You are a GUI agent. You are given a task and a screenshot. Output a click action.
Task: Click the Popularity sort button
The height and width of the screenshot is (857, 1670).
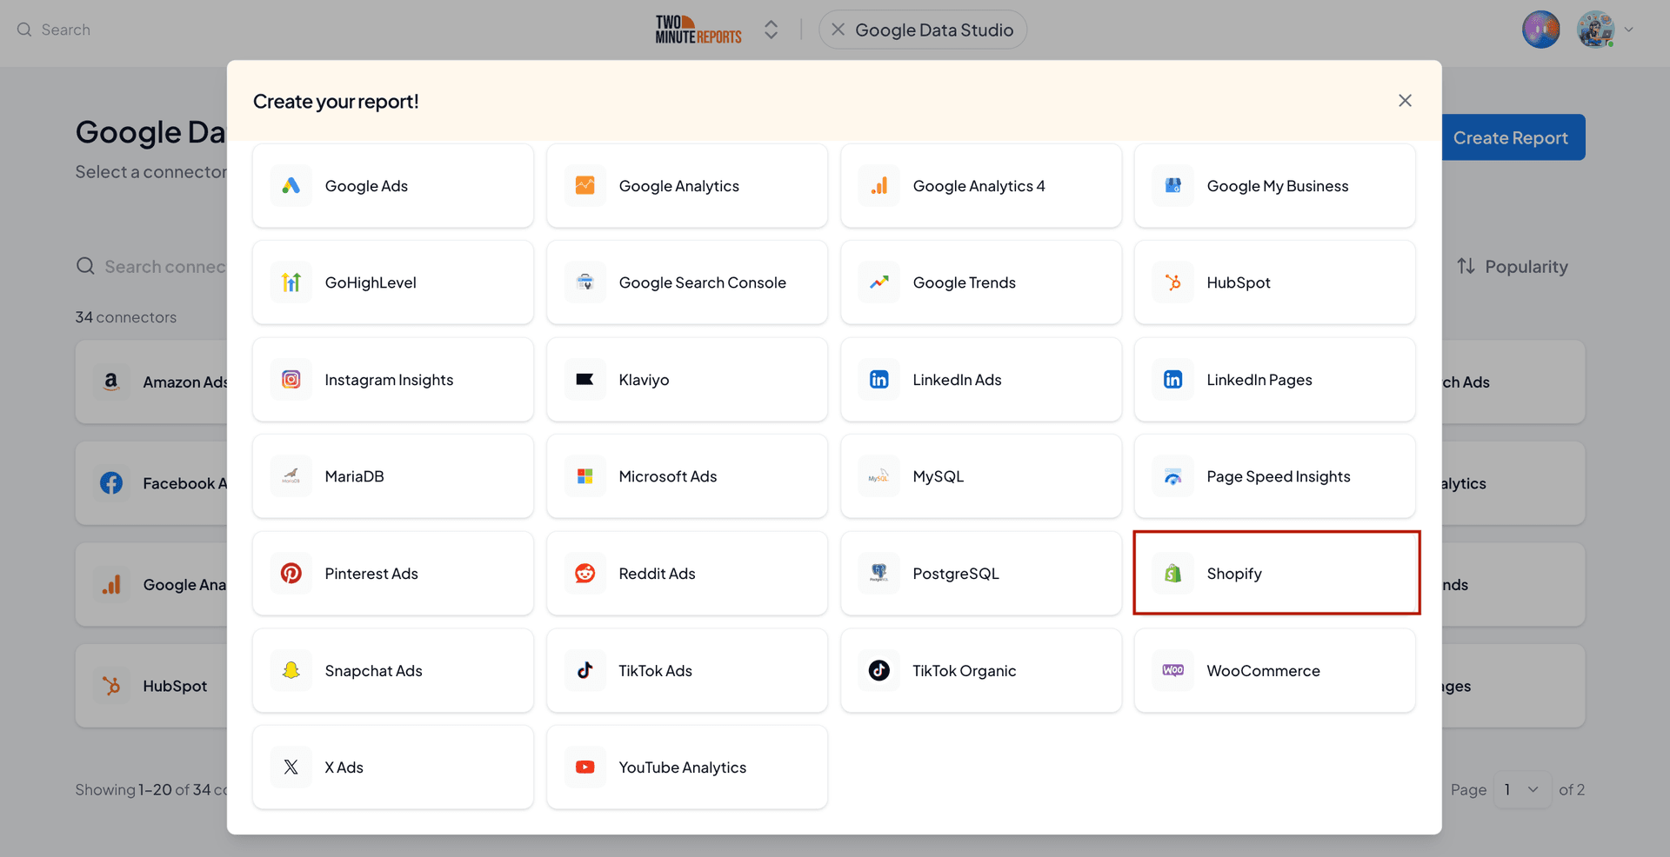pos(1513,267)
